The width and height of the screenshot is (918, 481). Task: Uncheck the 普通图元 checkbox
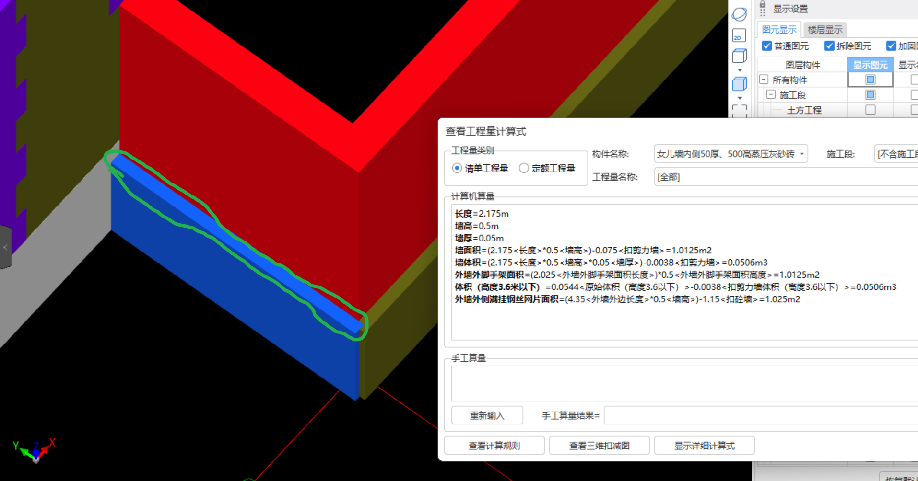(x=766, y=46)
